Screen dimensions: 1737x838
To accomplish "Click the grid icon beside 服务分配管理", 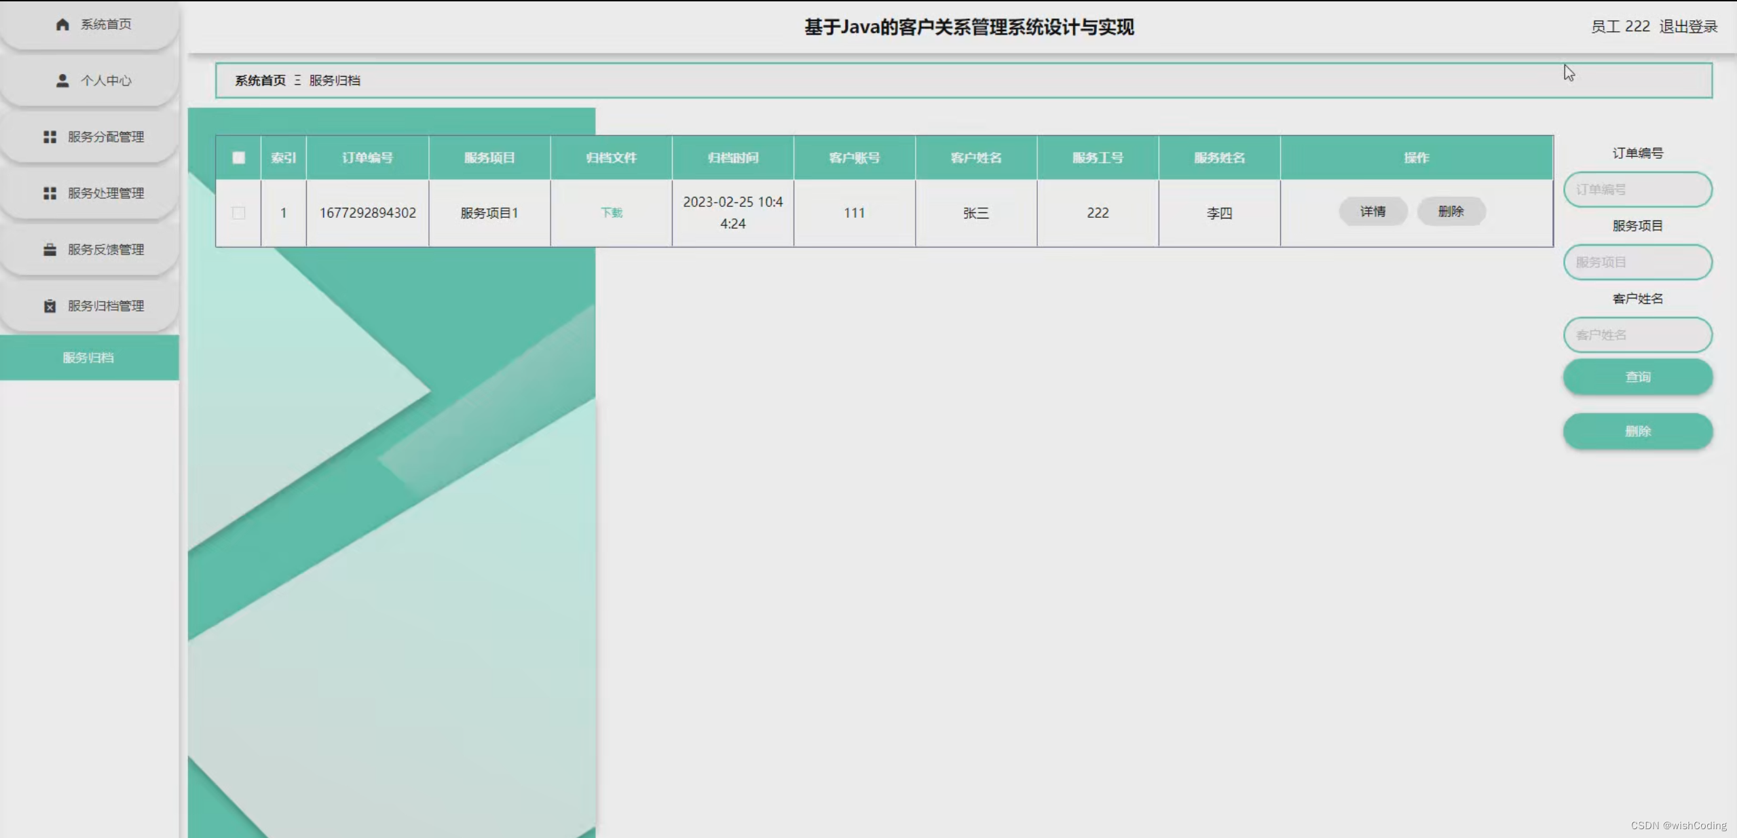I will pyautogui.click(x=50, y=137).
